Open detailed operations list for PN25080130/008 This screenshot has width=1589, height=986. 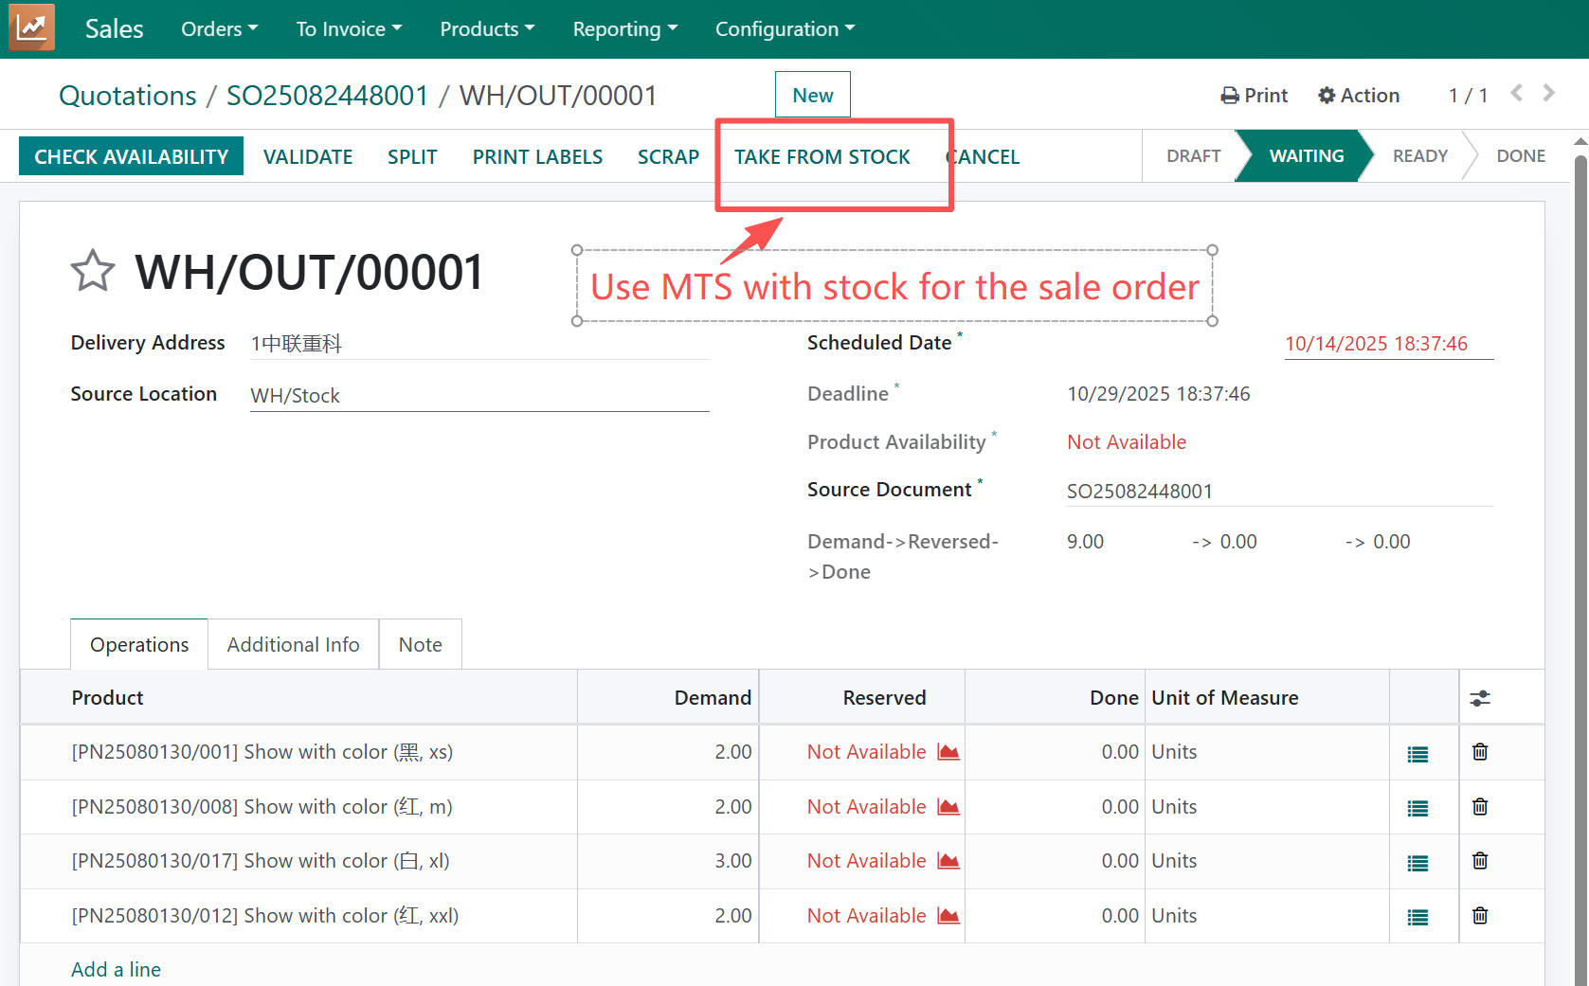point(1417,808)
